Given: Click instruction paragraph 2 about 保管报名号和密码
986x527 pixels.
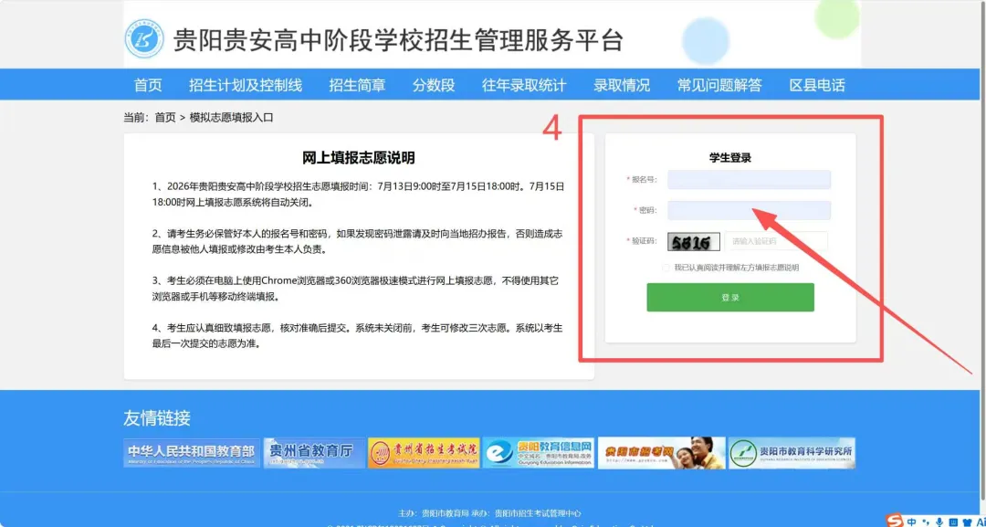Looking at the screenshot, I should [x=359, y=241].
